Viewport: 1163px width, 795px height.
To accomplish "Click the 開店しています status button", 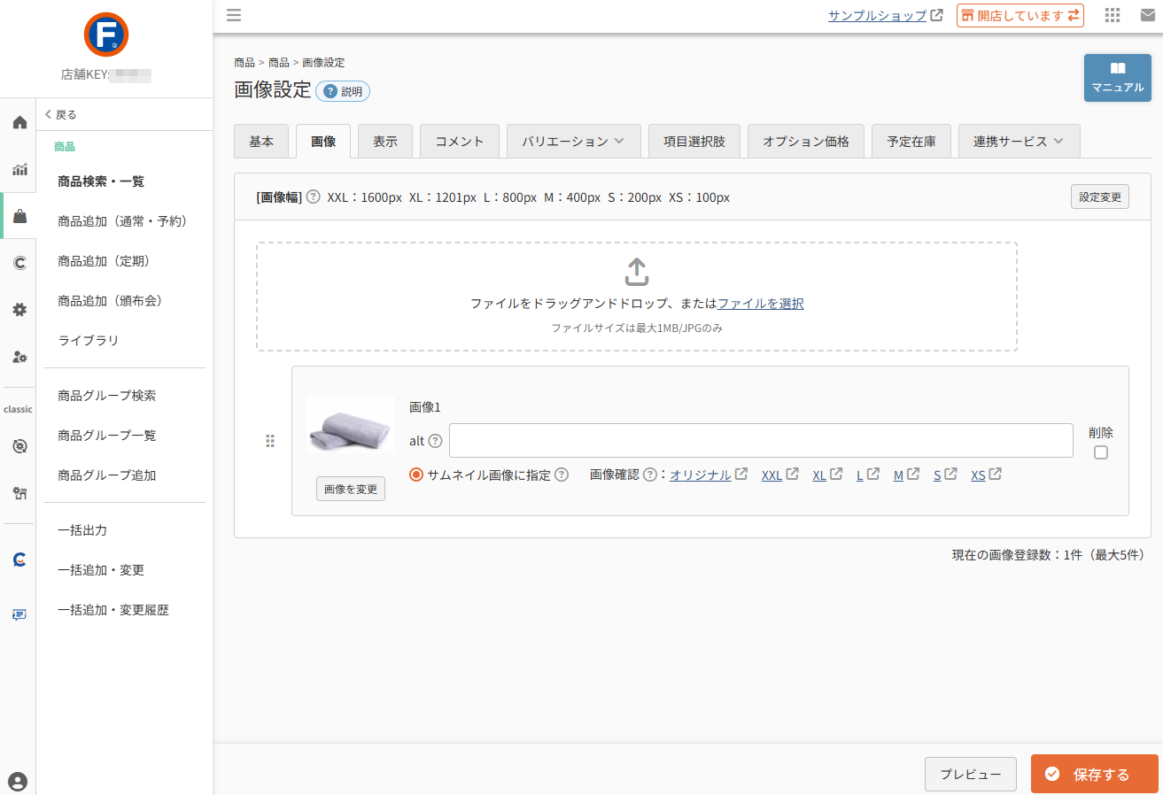I will [x=1020, y=15].
